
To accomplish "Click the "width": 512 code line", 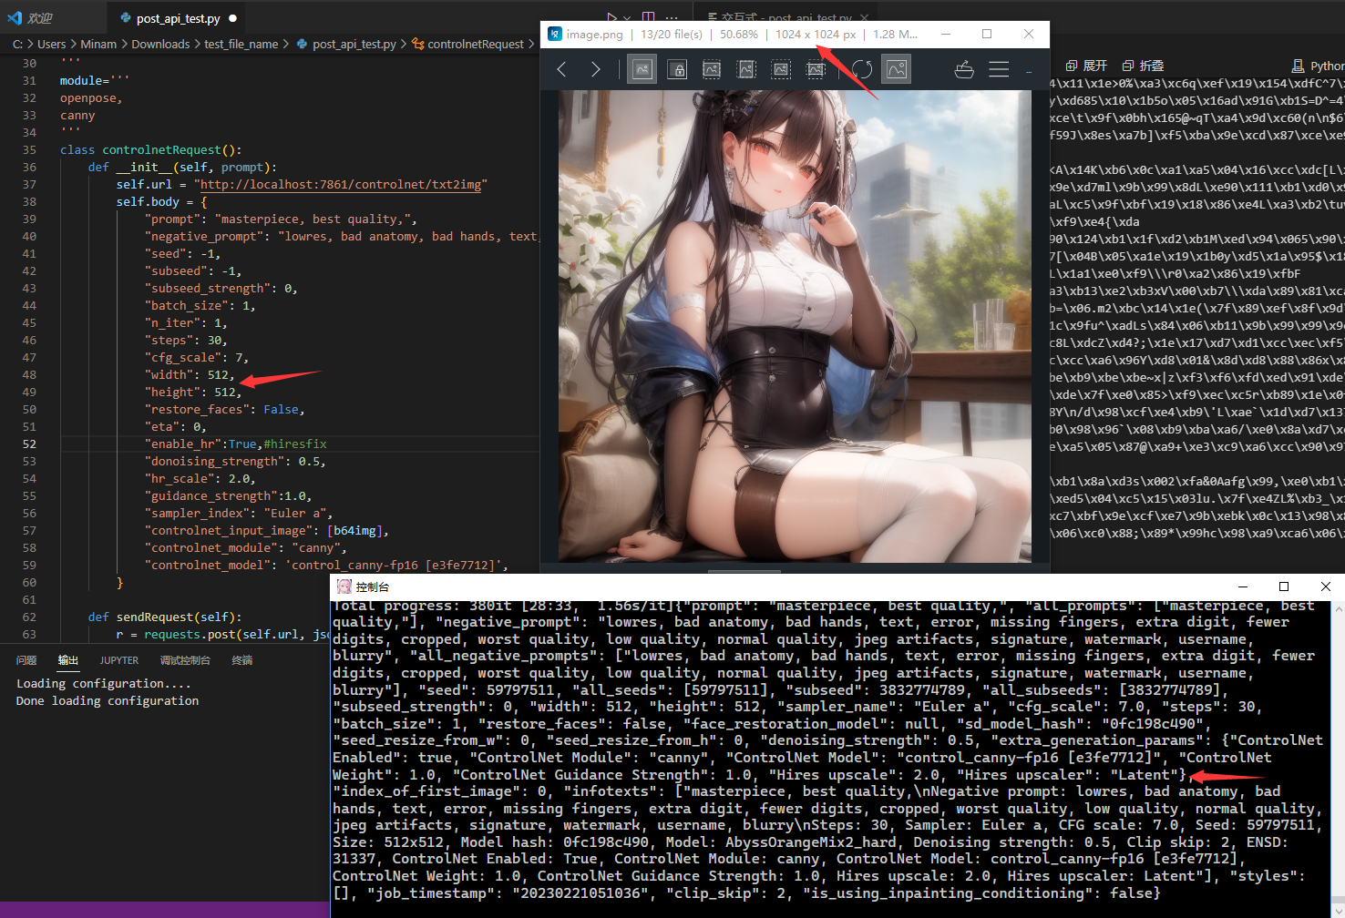I will pyautogui.click(x=190, y=374).
